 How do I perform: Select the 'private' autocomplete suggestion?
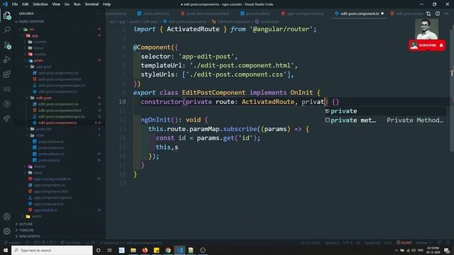385,111
